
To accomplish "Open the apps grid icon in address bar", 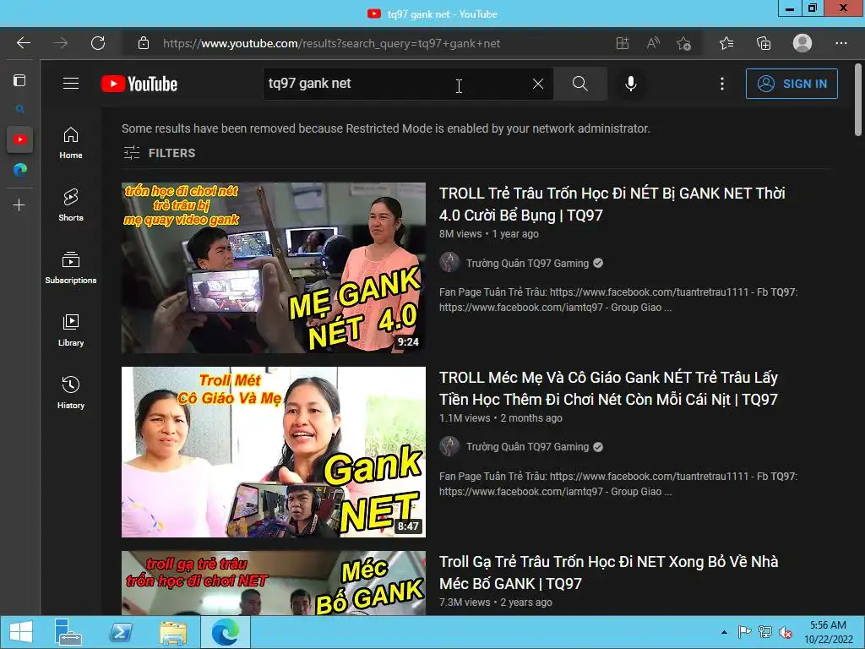I will pyautogui.click(x=623, y=43).
